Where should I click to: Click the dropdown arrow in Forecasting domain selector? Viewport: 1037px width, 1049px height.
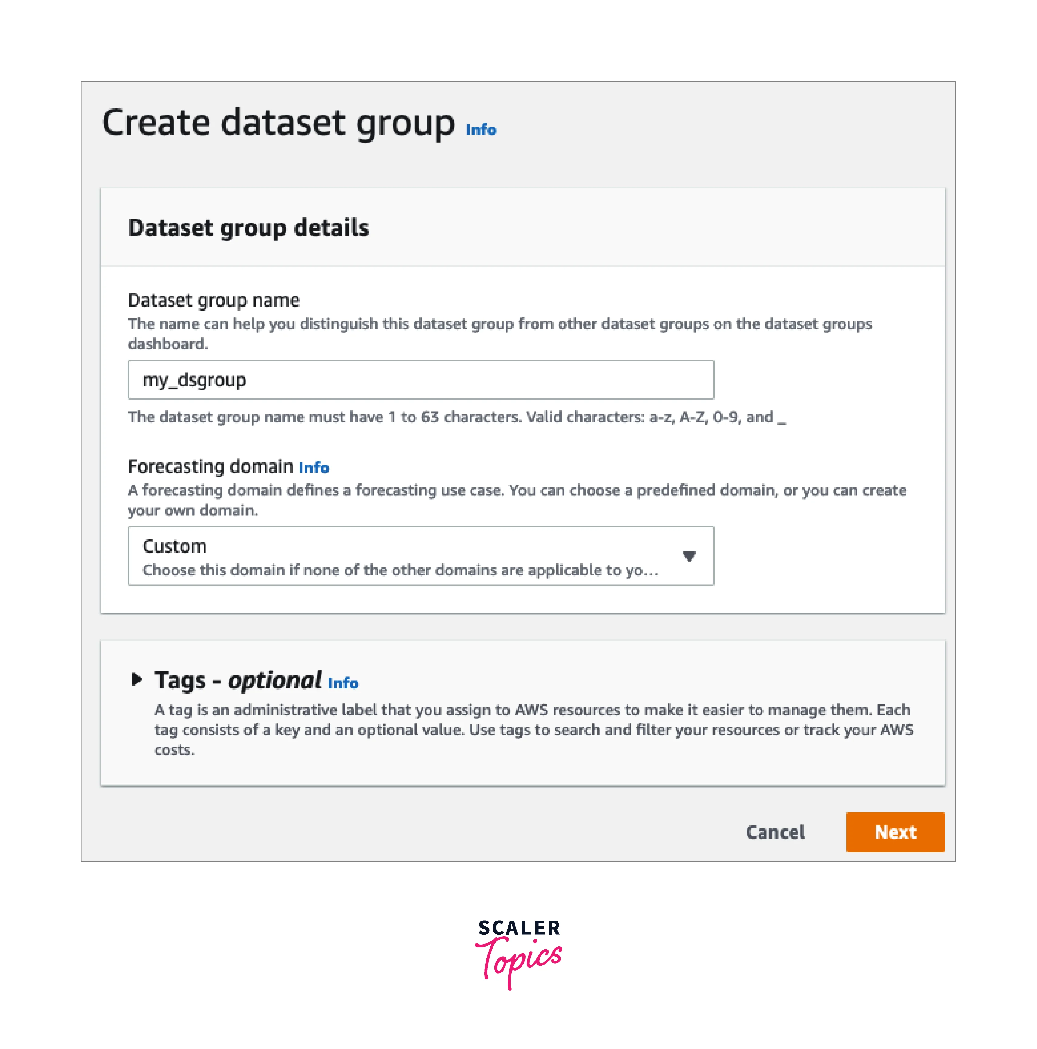689,556
